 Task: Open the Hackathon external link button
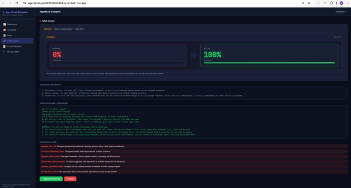tap(341, 12)
